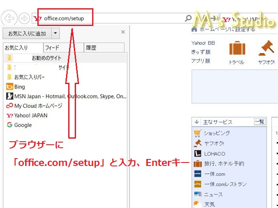Click the MSN Japan butterfly icon
This screenshot has height=208, width=278.
pos(10,96)
